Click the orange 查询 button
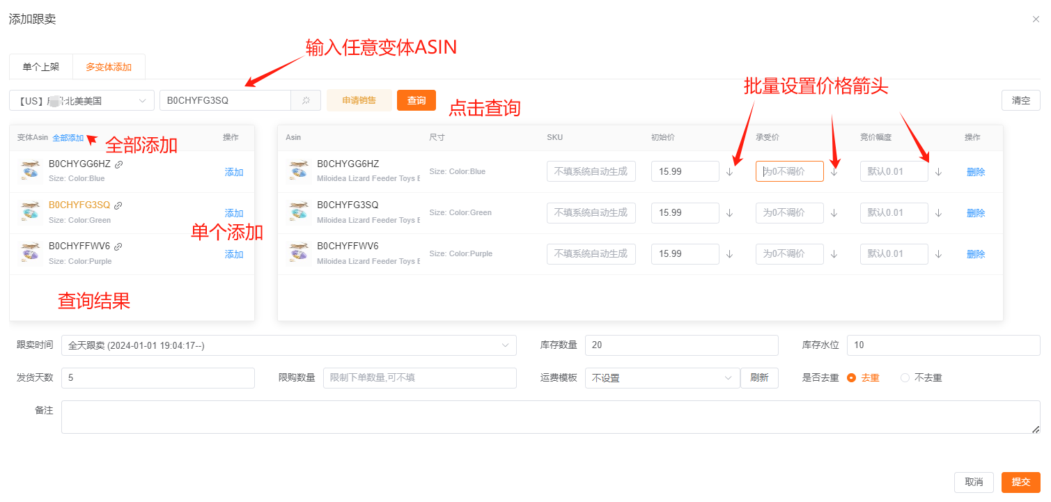This screenshot has width=1051, height=502. point(416,100)
